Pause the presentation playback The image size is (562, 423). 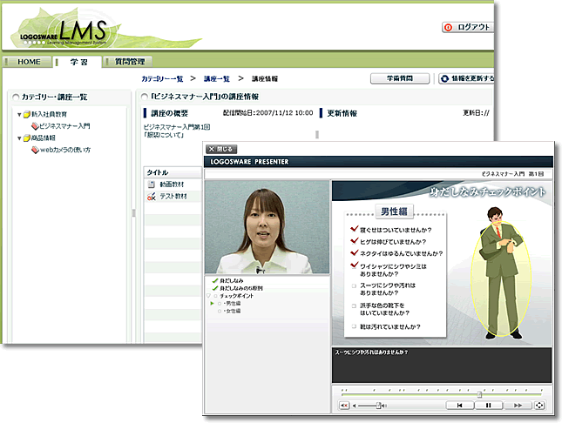(488, 405)
